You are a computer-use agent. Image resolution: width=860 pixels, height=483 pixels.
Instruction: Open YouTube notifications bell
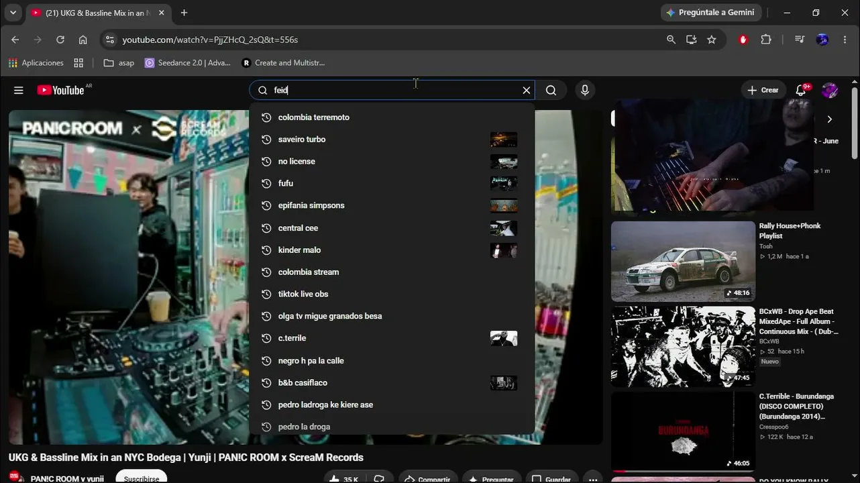click(x=801, y=90)
